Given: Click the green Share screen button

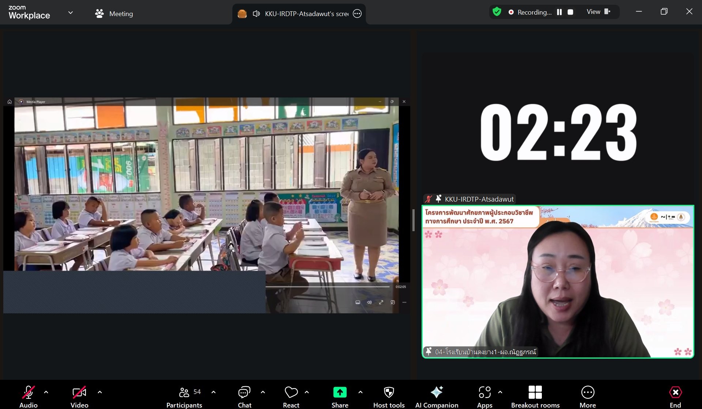Looking at the screenshot, I should point(340,396).
